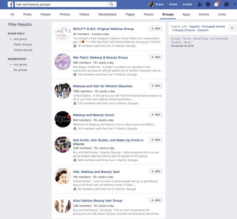
Task: Open the Cookies footer link
Action: [x=176, y=42]
